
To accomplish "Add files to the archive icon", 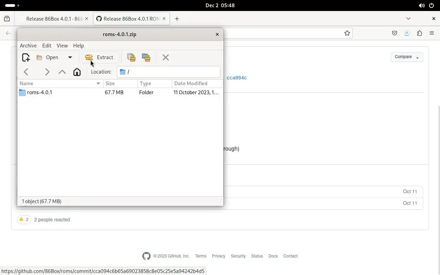I will click(x=131, y=57).
